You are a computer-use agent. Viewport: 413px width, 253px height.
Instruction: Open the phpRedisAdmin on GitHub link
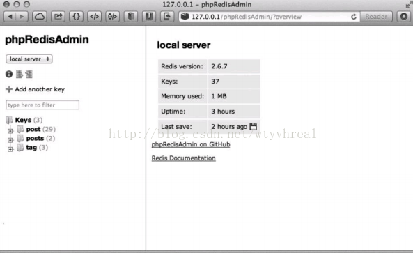(x=191, y=144)
